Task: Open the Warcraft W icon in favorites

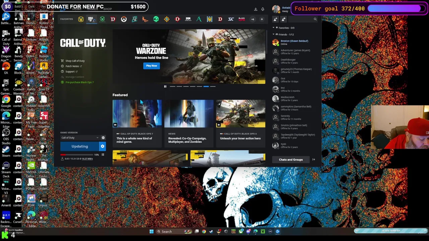Action: pos(209,19)
